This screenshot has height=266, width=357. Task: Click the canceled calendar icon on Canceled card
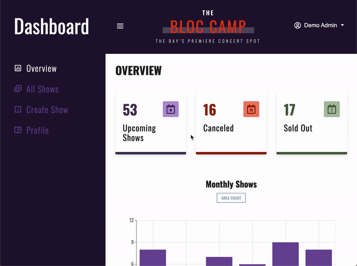coord(251,109)
